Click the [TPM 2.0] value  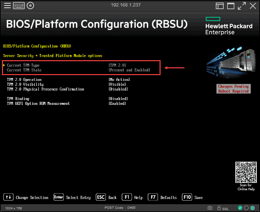[117, 65]
